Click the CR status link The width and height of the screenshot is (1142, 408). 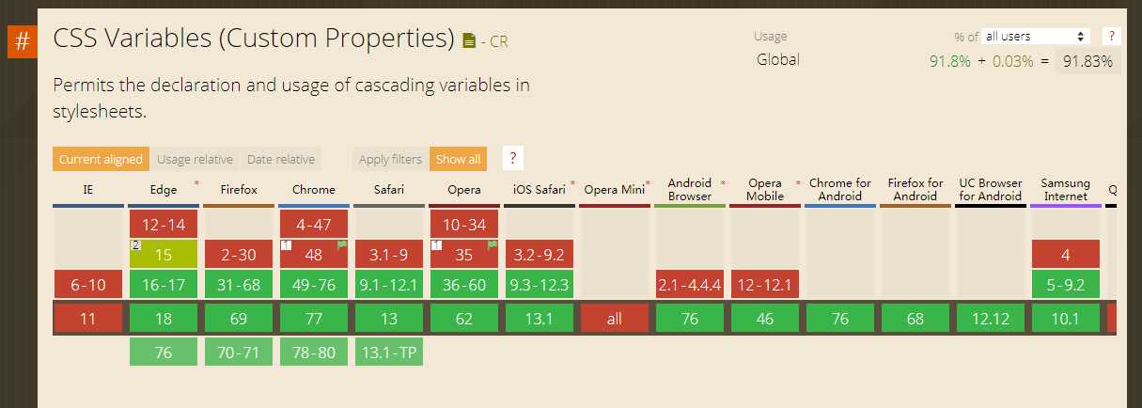tap(499, 40)
